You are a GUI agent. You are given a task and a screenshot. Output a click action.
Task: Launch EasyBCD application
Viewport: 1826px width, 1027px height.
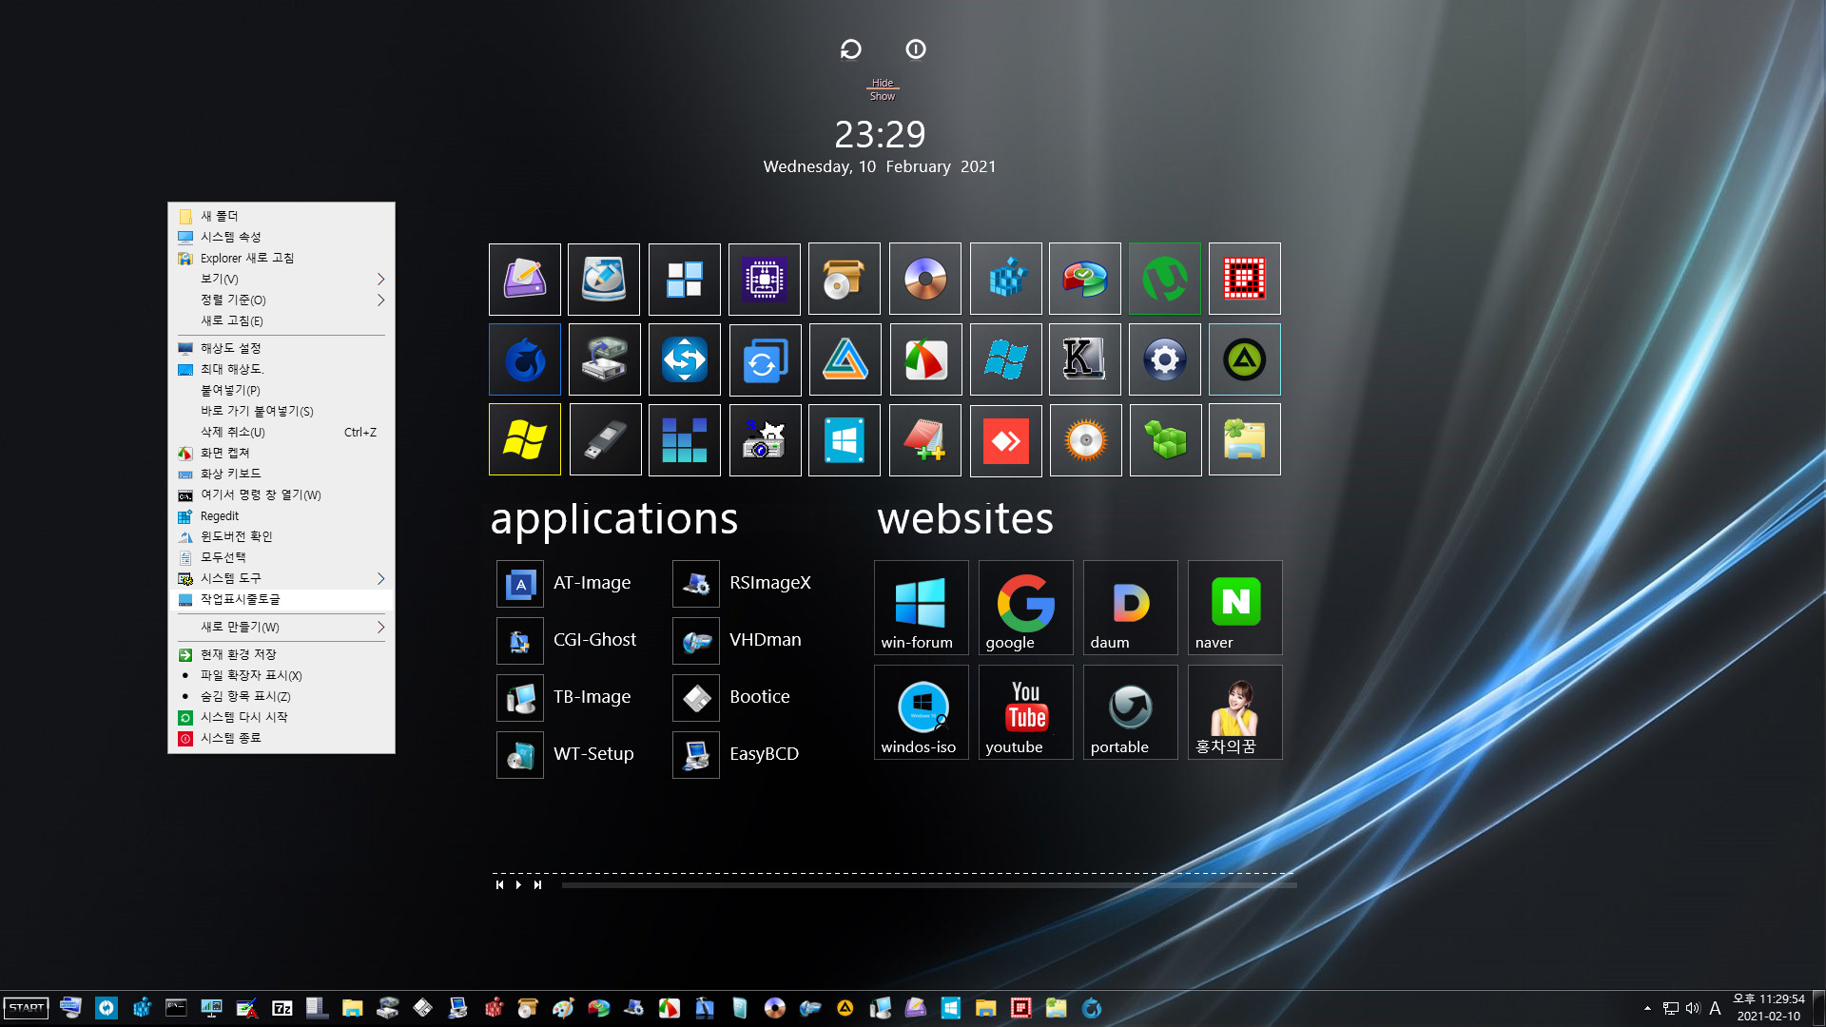point(737,754)
